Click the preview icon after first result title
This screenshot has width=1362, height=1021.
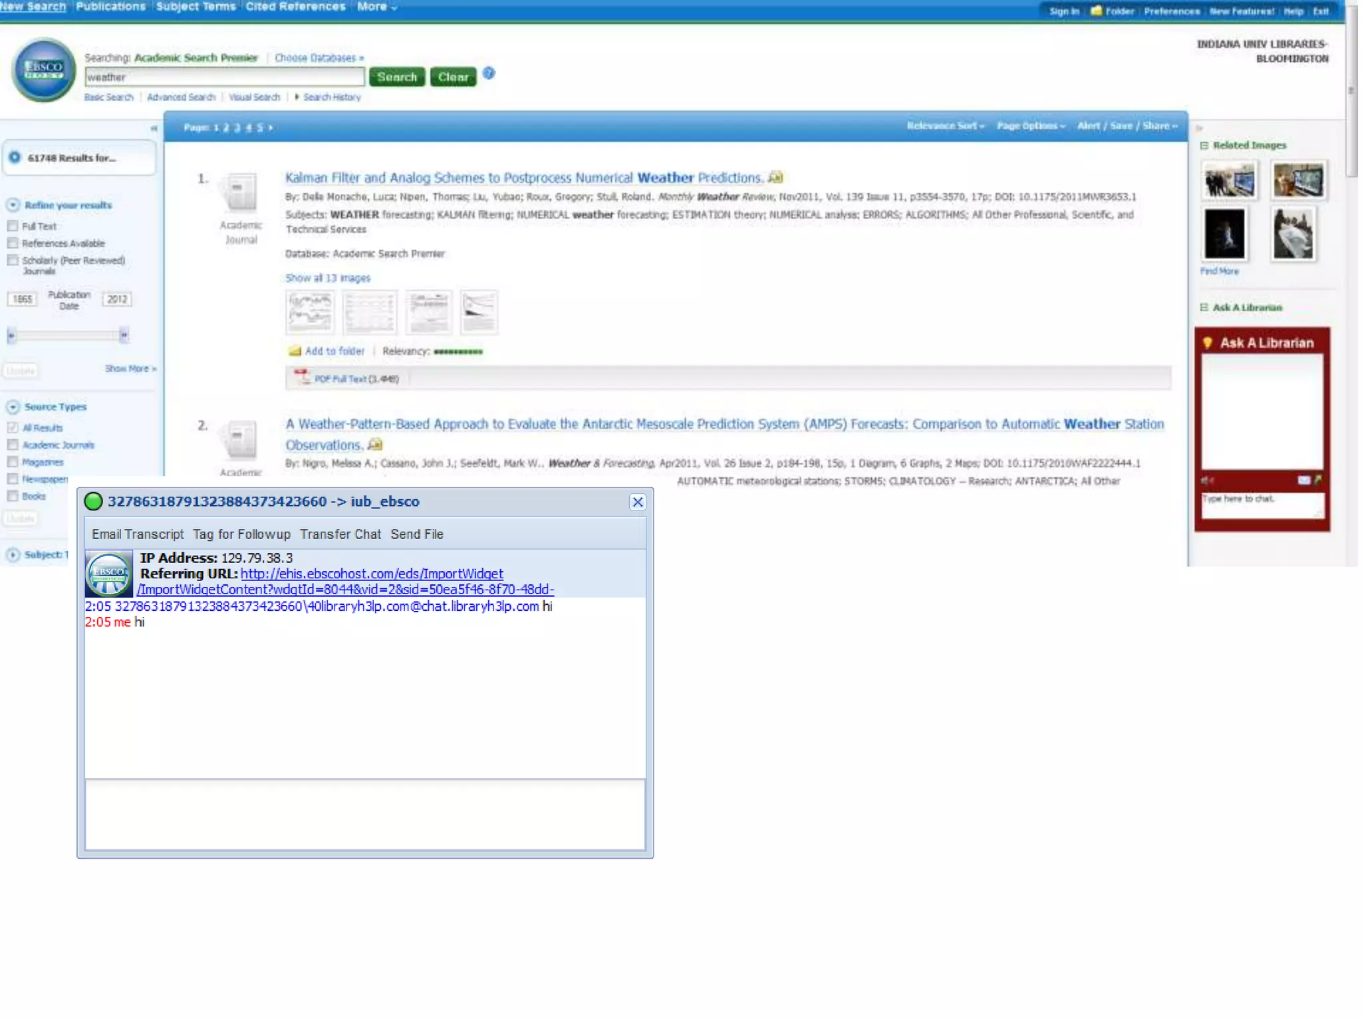775,177
